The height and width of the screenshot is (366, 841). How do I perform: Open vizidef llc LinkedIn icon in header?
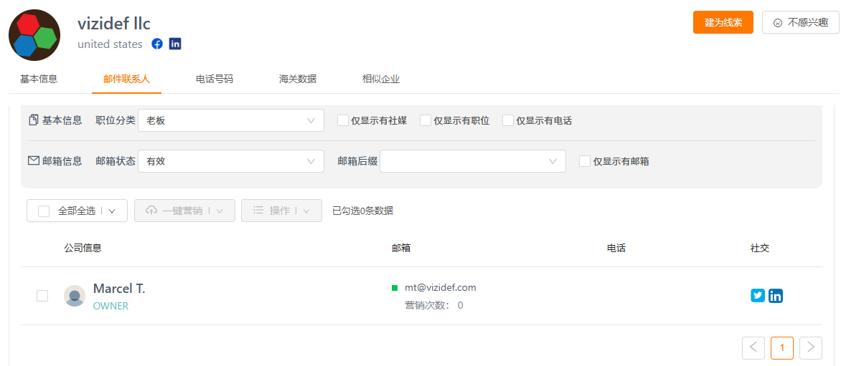click(175, 44)
